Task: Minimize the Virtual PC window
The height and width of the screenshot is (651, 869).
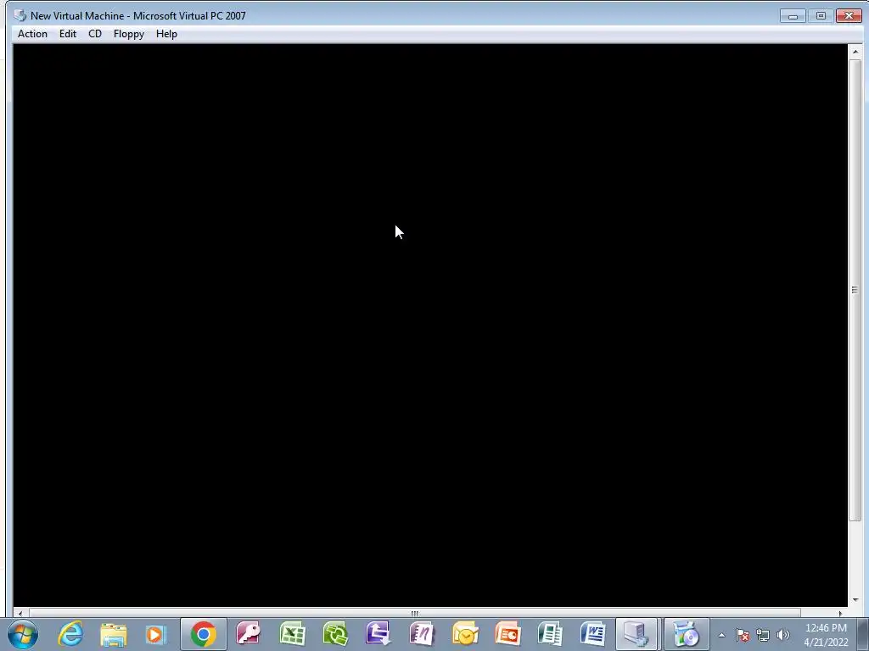Action: point(793,16)
